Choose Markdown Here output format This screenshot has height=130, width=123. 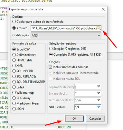click(x=25, y=103)
